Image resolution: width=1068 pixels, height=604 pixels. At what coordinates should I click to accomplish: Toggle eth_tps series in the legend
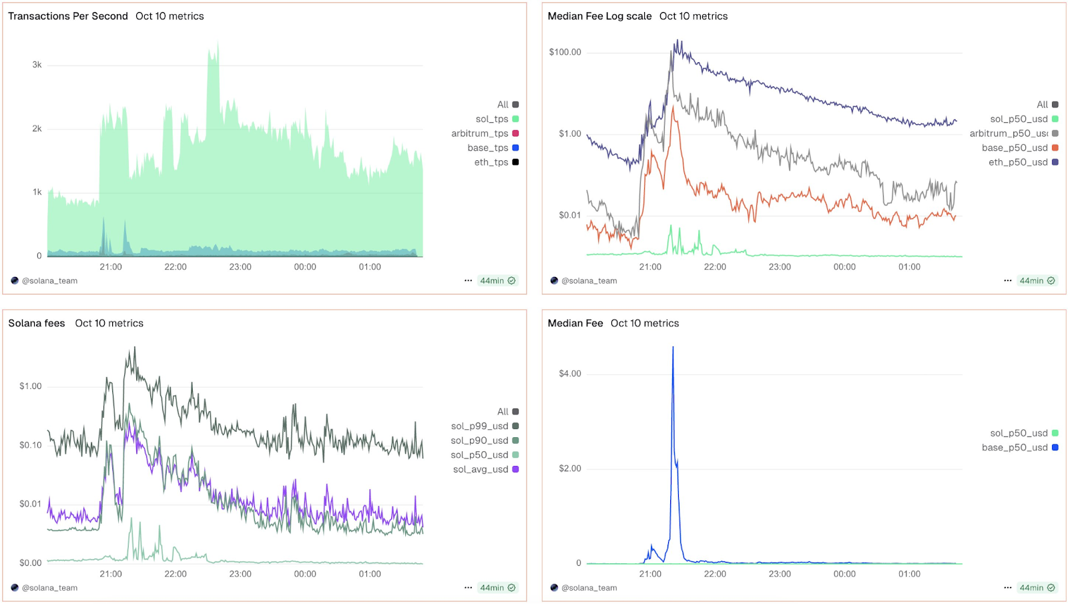[x=496, y=162]
